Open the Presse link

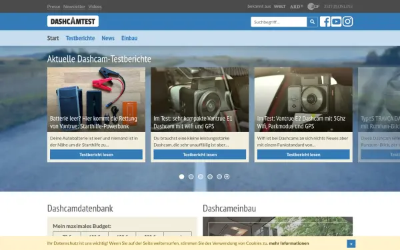(53, 7)
